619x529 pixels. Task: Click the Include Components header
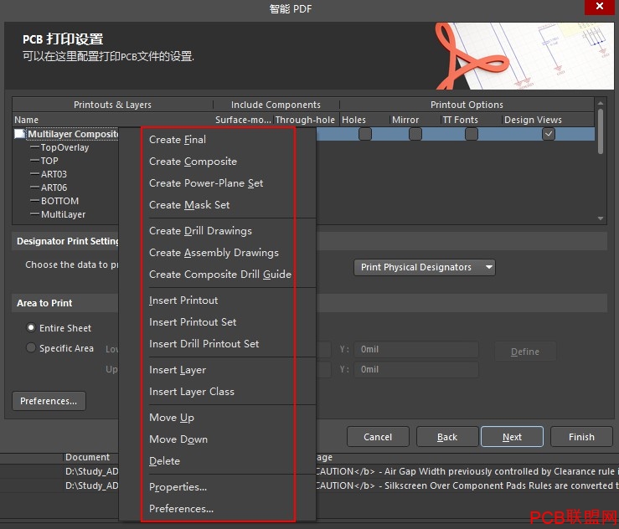(x=276, y=105)
